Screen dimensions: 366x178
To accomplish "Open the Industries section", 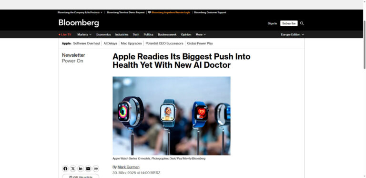I will coord(122,34).
